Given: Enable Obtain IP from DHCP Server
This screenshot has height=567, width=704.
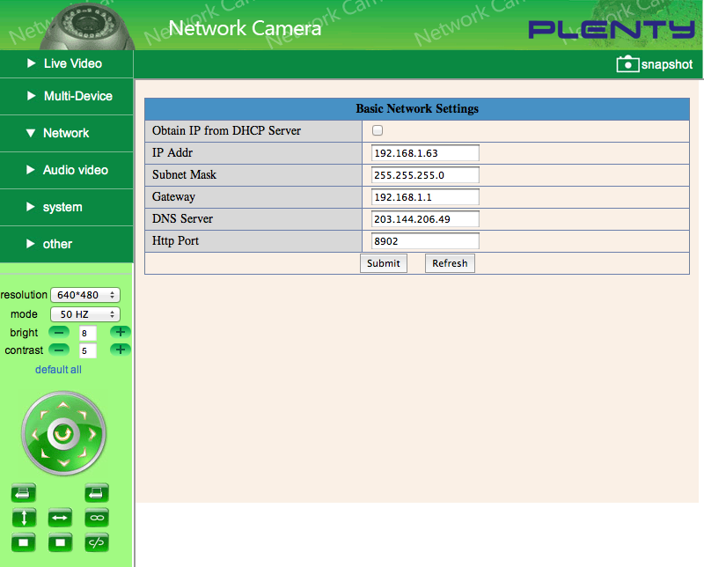Looking at the screenshot, I should pos(378,130).
